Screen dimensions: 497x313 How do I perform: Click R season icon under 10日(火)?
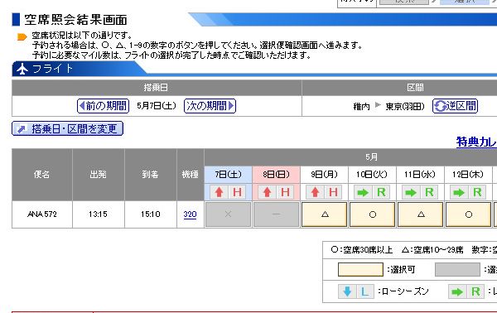[381, 192]
